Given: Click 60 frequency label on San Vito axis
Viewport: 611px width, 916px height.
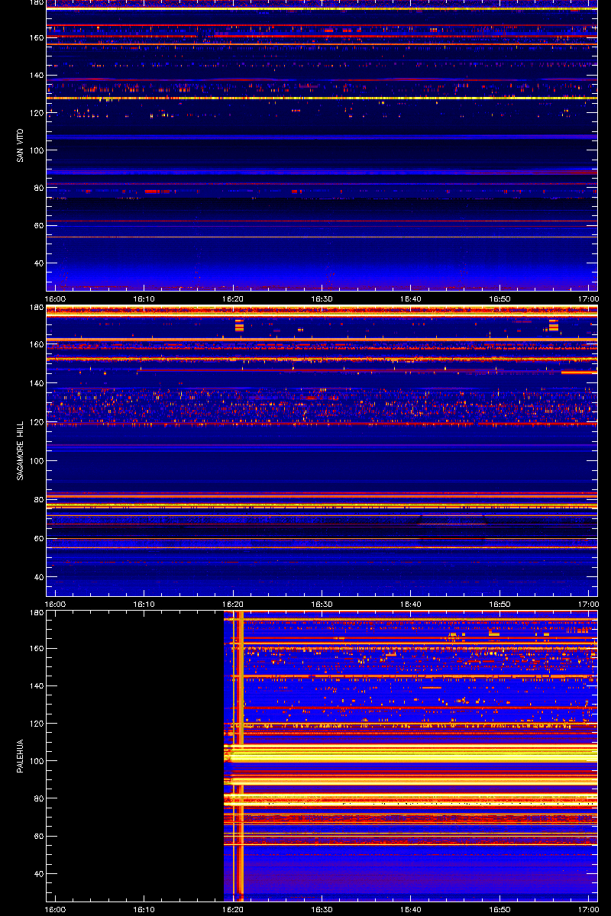Looking at the screenshot, I should click(x=39, y=226).
